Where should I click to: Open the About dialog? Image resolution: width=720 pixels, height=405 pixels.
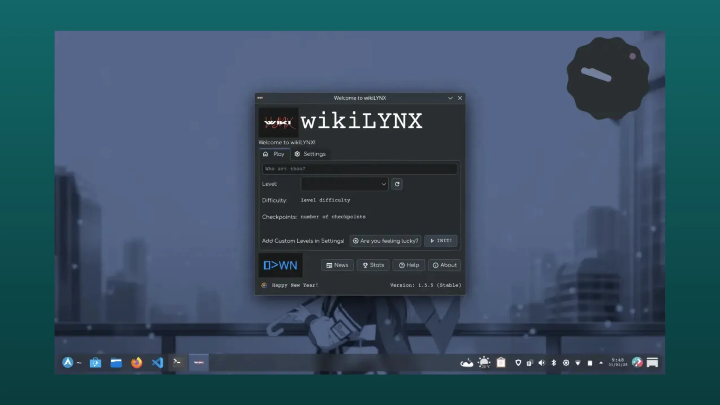point(445,265)
